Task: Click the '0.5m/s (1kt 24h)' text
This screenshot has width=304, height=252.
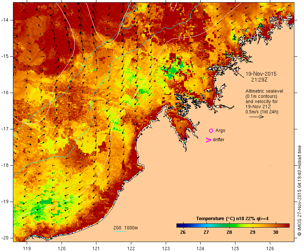Action: click(x=262, y=112)
